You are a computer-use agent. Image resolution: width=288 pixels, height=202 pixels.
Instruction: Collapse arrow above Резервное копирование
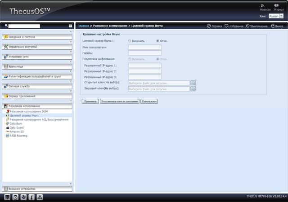click(x=71, y=101)
